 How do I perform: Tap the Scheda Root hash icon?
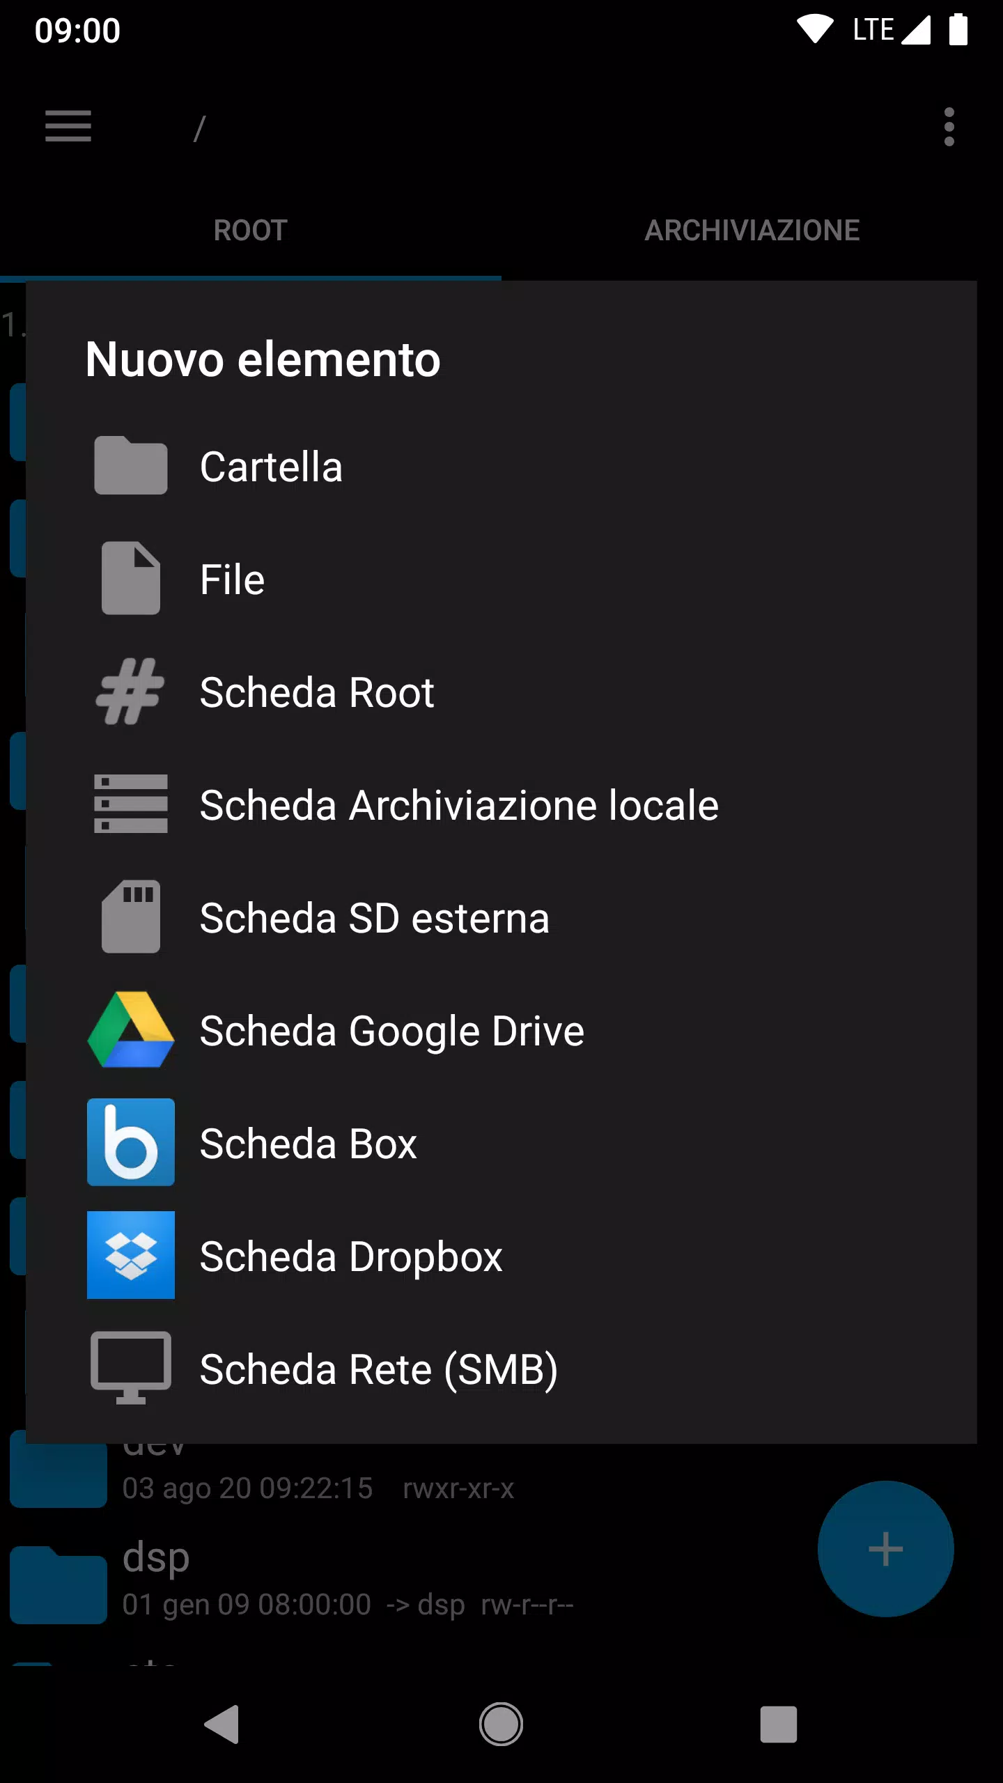tap(131, 692)
